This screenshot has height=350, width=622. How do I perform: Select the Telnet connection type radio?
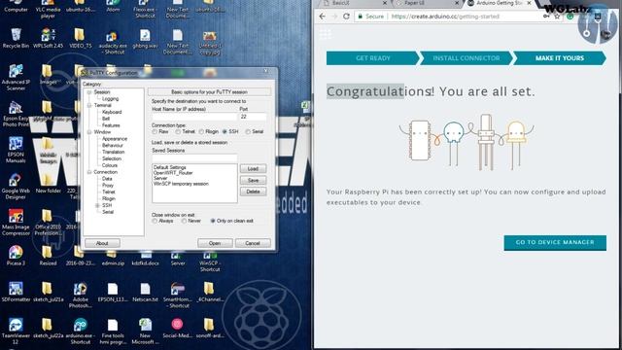pyautogui.click(x=179, y=132)
